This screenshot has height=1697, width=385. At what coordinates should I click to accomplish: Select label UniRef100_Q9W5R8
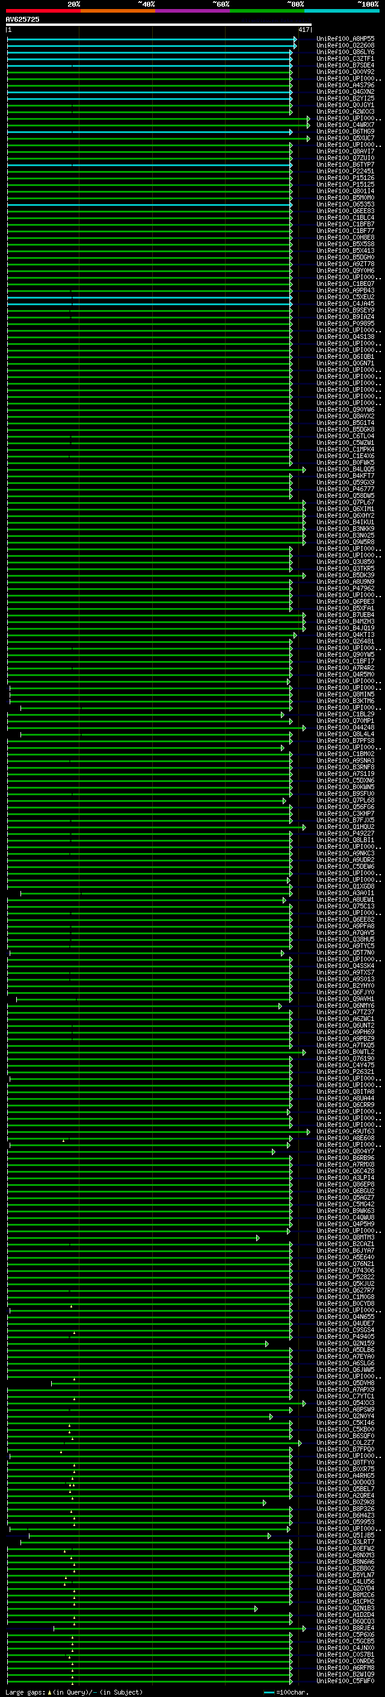click(x=345, y=542)
